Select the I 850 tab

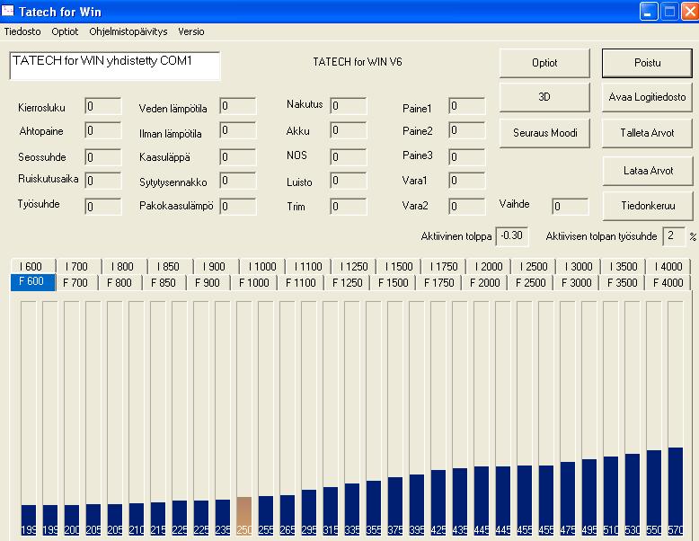(170, 266)
